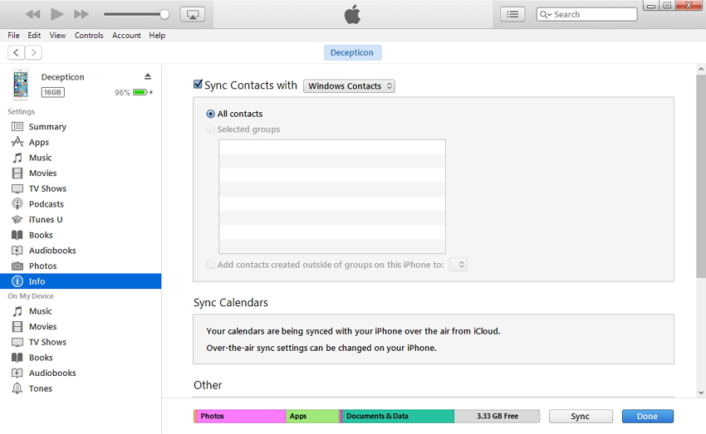706x434 pixels.
Task: Click the fast forward button
Action: pyautogui.click(x=81, y=14)
